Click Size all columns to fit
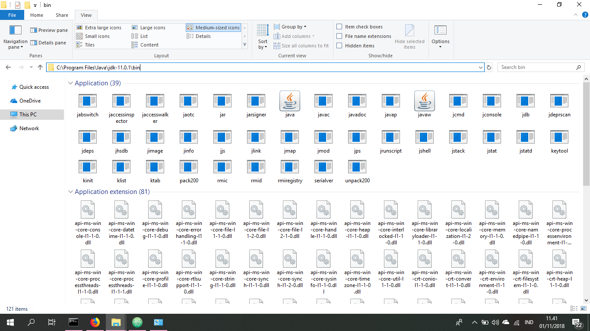Screen dimensions: 590x331 tap(301, 46)
